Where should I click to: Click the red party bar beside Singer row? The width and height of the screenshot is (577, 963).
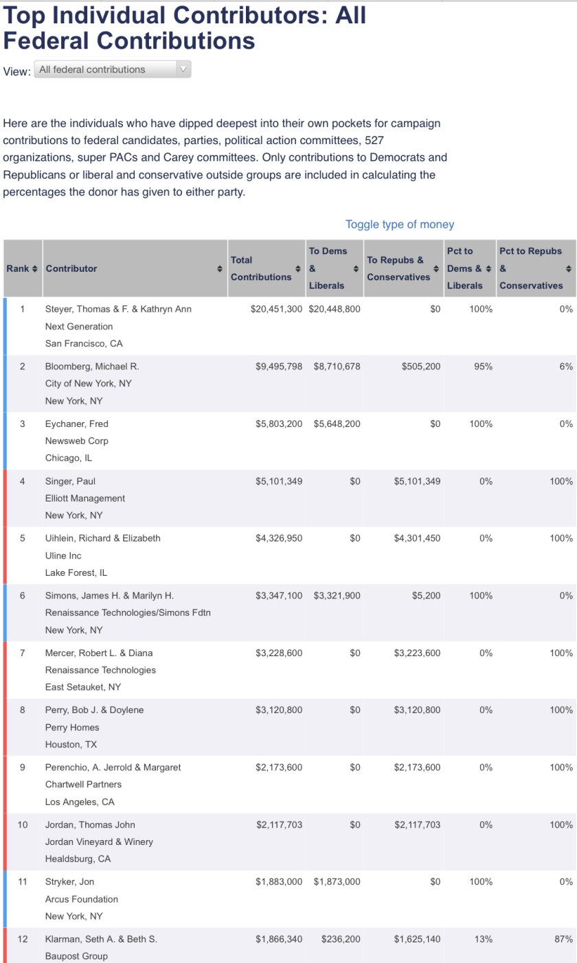coord(5,498)
